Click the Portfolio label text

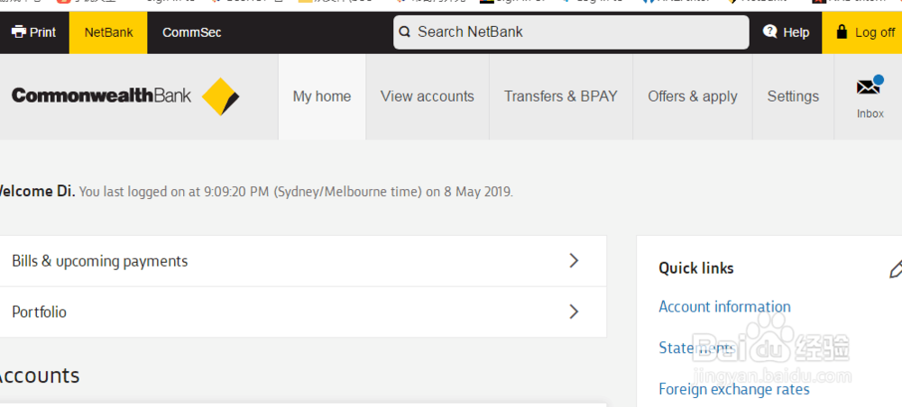point(39,312)
